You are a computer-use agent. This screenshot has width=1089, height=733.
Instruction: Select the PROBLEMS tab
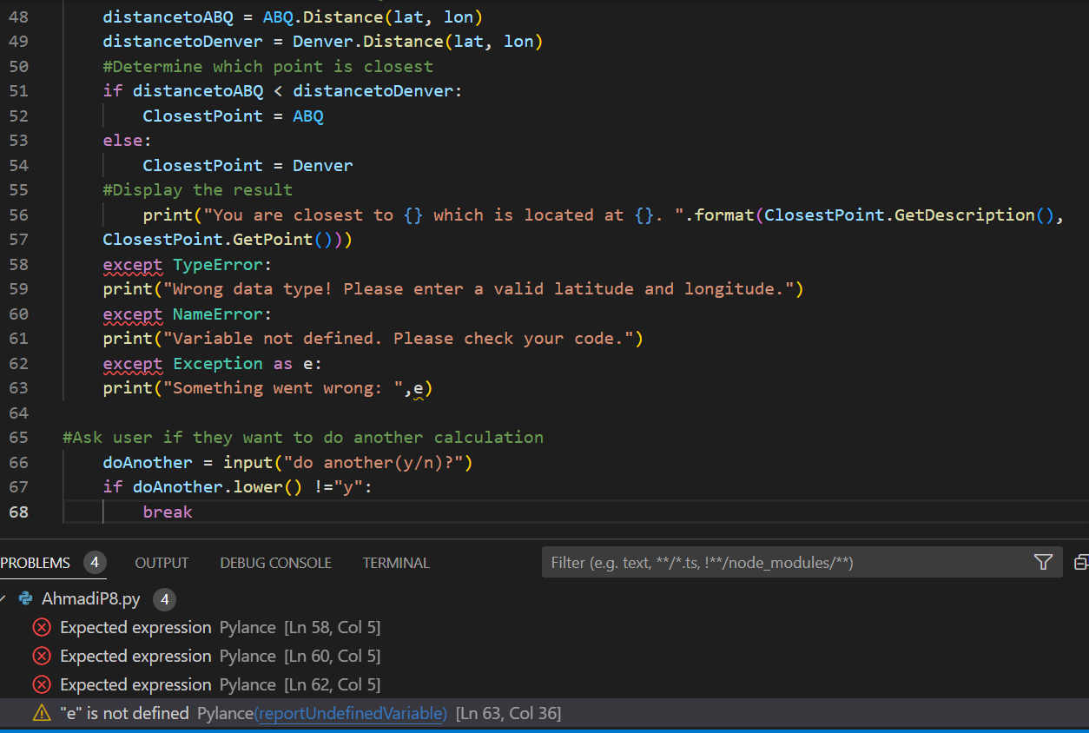pyautogui.click(x=36, y=563)
